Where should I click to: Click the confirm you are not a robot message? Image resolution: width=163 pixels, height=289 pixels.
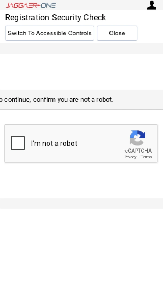click(57, 100)
